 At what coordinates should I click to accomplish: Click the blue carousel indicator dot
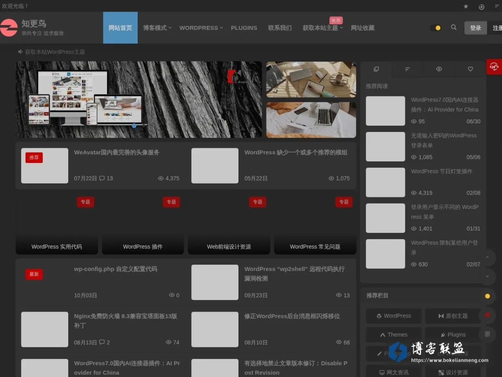pyautogui.click(x=134, y=125)
